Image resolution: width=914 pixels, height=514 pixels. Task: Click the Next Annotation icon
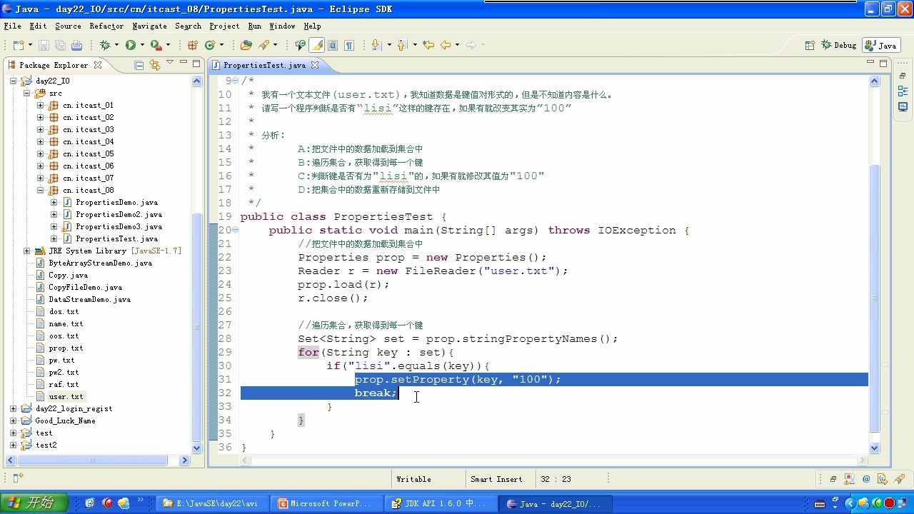376,45
